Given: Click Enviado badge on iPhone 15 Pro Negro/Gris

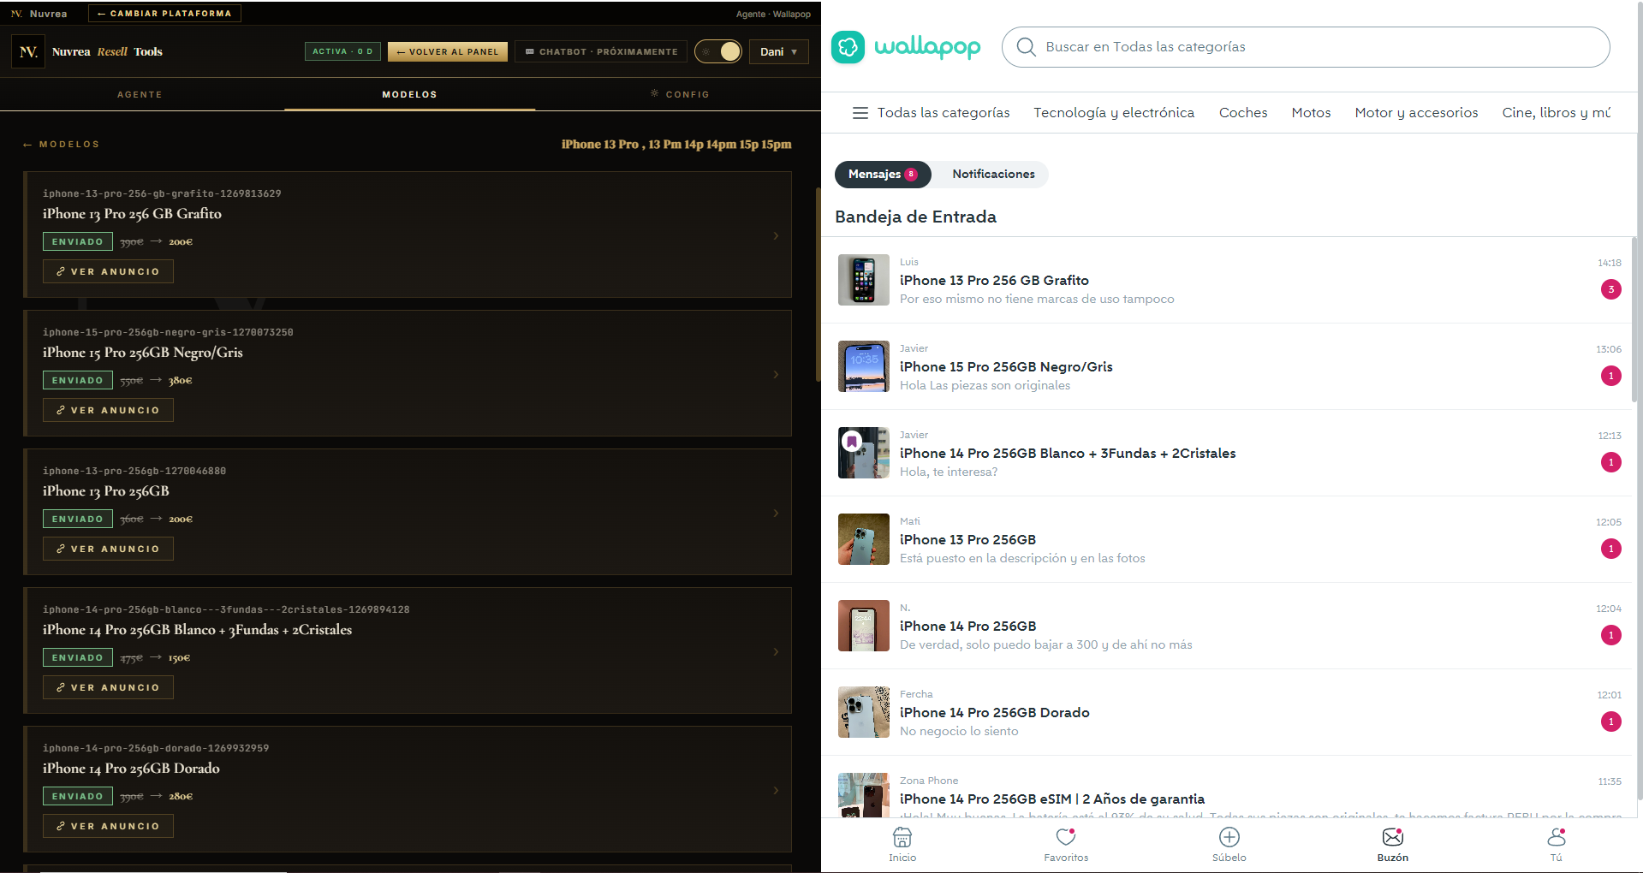Looking at the screenshot, I should coord(78,381).
